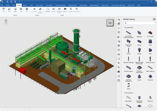
Task: Select the pan hand tool in side toolbar
Action: (x=119, y=24)
